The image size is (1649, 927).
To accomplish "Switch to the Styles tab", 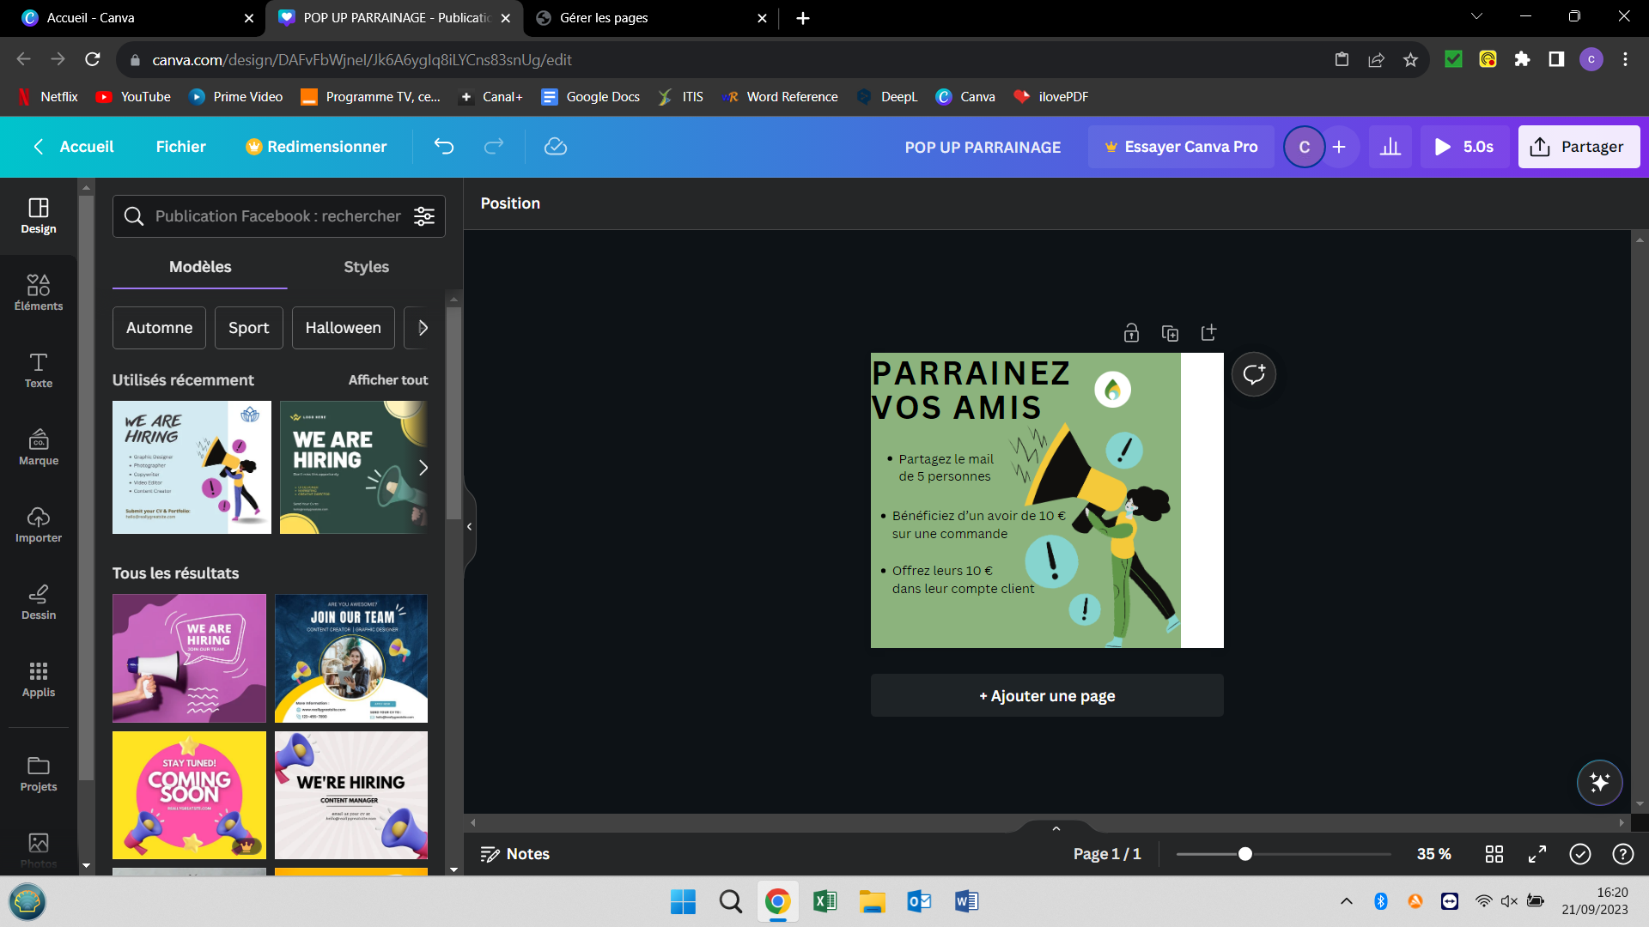I will (366, 267).
